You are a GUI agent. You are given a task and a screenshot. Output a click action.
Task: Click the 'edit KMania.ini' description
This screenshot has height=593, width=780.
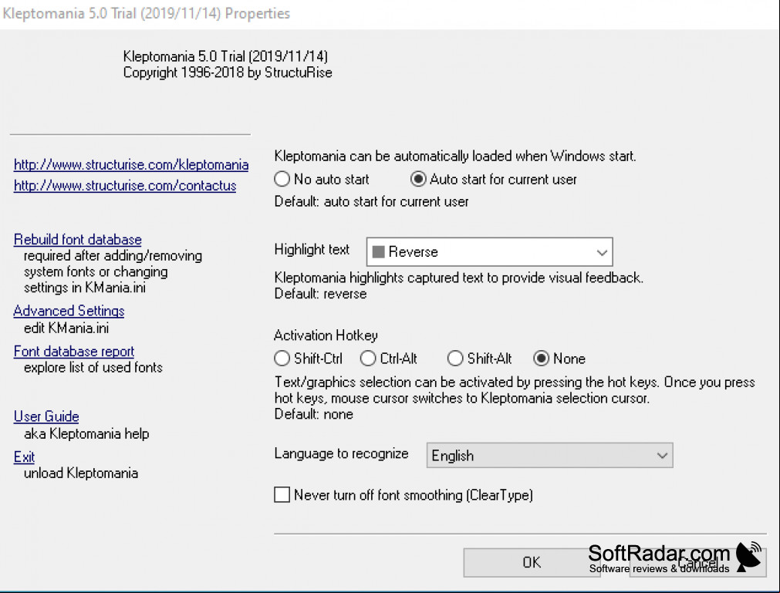[66, 328]
